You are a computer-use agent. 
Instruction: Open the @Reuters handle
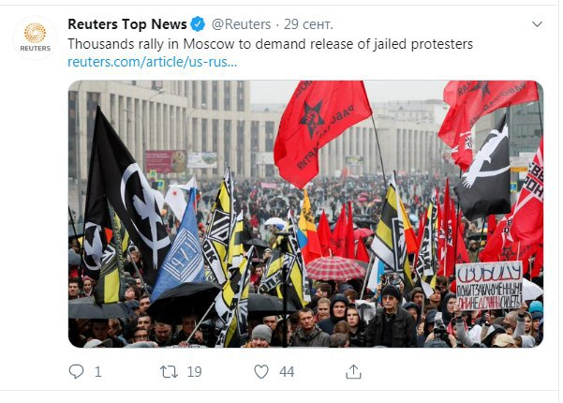click(x=241, y=24)
